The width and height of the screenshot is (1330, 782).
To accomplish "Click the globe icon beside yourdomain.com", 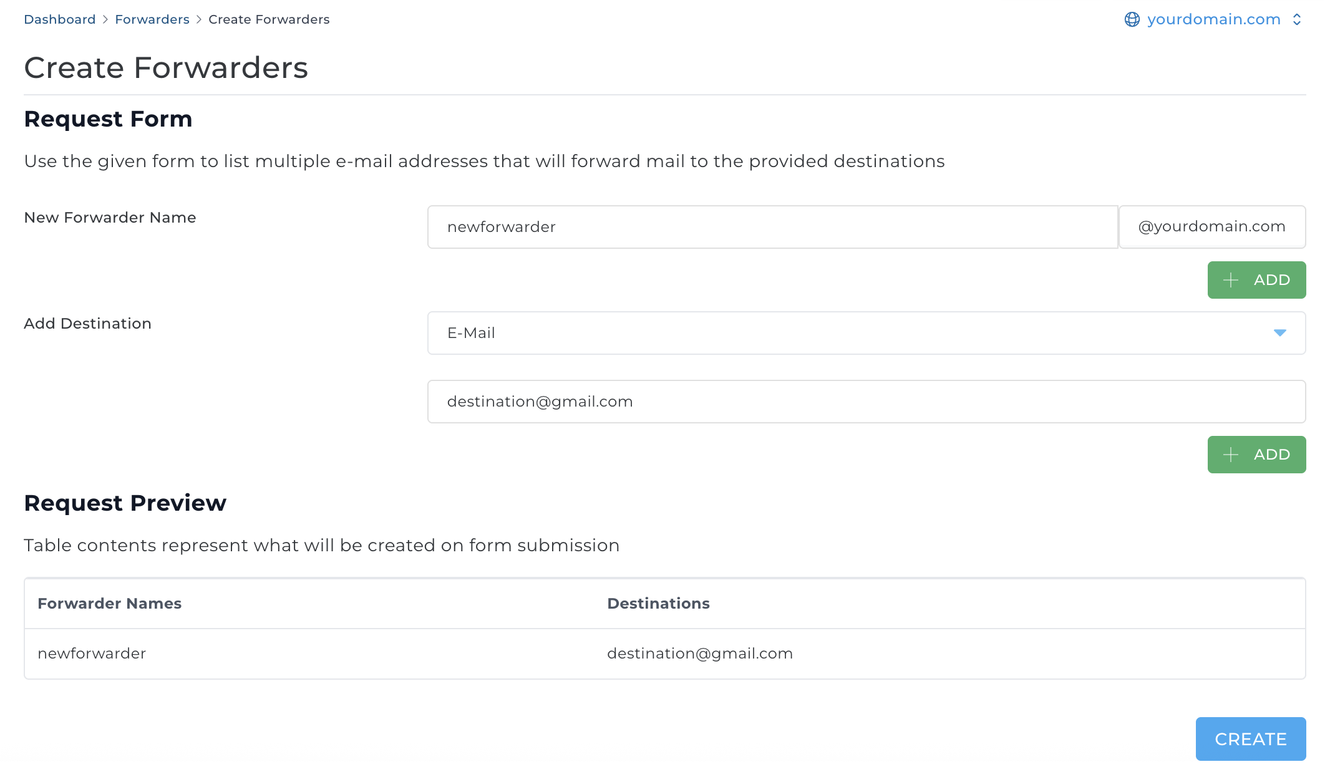I will [1132, 19].
